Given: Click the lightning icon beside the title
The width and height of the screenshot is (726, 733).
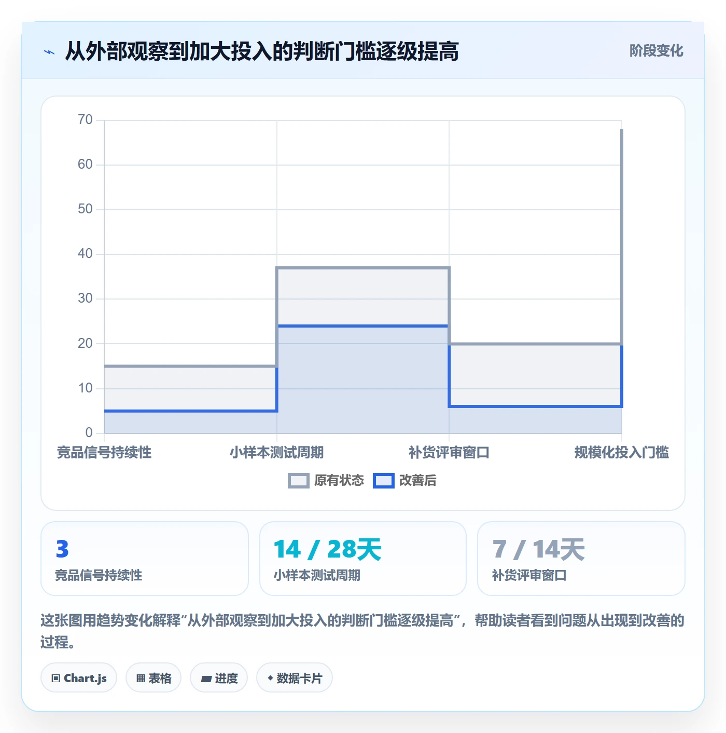Looking at the screenshot, I should click(49, 52).
